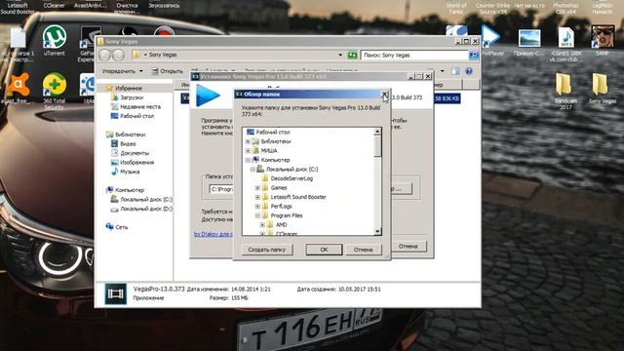Viewport: 624px width, 351px height.
Task: Go back in Explorer window
Action: (105, 55)
